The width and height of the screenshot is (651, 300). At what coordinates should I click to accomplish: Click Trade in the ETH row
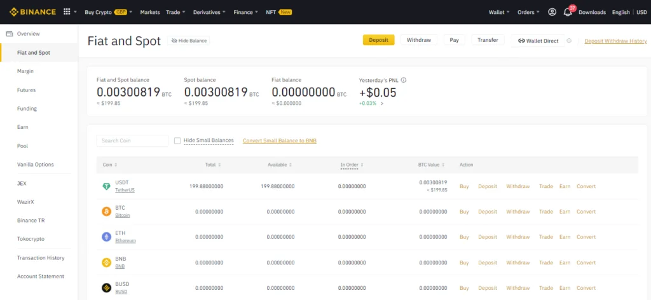pos(546,237)
